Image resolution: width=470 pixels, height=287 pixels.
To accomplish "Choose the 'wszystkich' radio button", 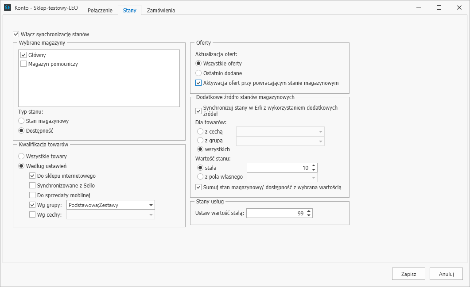I will click(x=200, y=149).
